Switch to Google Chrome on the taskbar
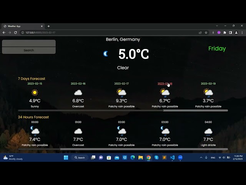Screen dimensions: 246x185 coord(148,158)
